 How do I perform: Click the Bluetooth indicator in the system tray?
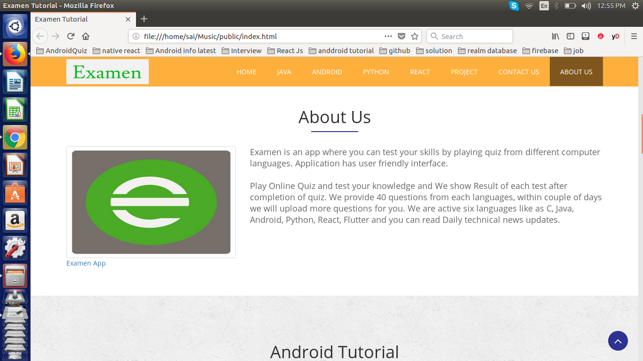pyautogui.click(x=557, y=6)
